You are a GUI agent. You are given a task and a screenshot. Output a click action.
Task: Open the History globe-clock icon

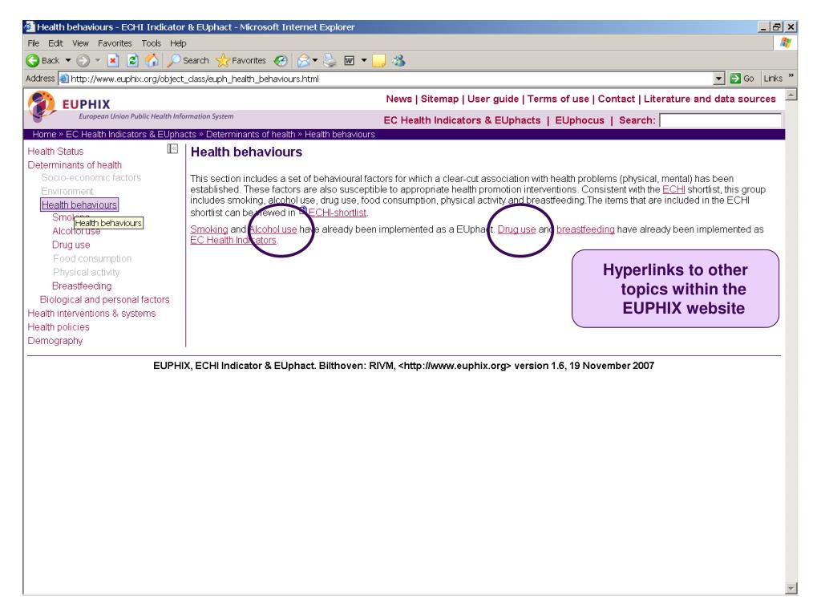tap(281, 61)
